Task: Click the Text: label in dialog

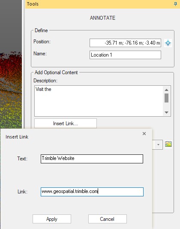Action: [x=22, y=159]
